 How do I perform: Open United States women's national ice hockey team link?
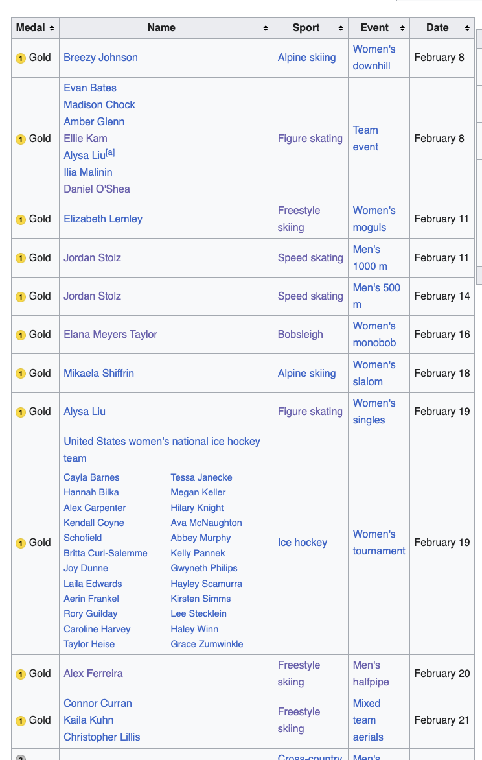(162, 450)
